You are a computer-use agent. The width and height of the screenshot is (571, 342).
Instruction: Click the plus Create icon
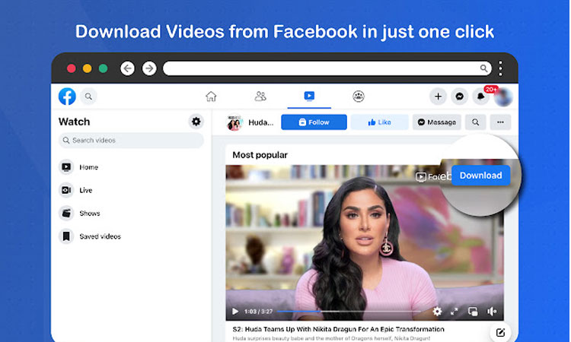(438, 97)
